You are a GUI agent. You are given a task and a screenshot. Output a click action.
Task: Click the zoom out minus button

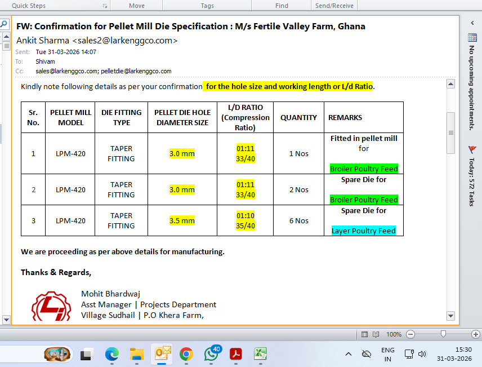click(410, 334)
